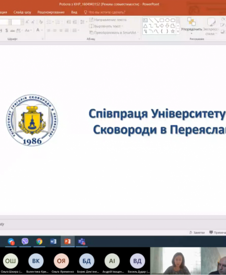Apply bulleted list formatting
226x275 pixels.
(x=50, y=22)
